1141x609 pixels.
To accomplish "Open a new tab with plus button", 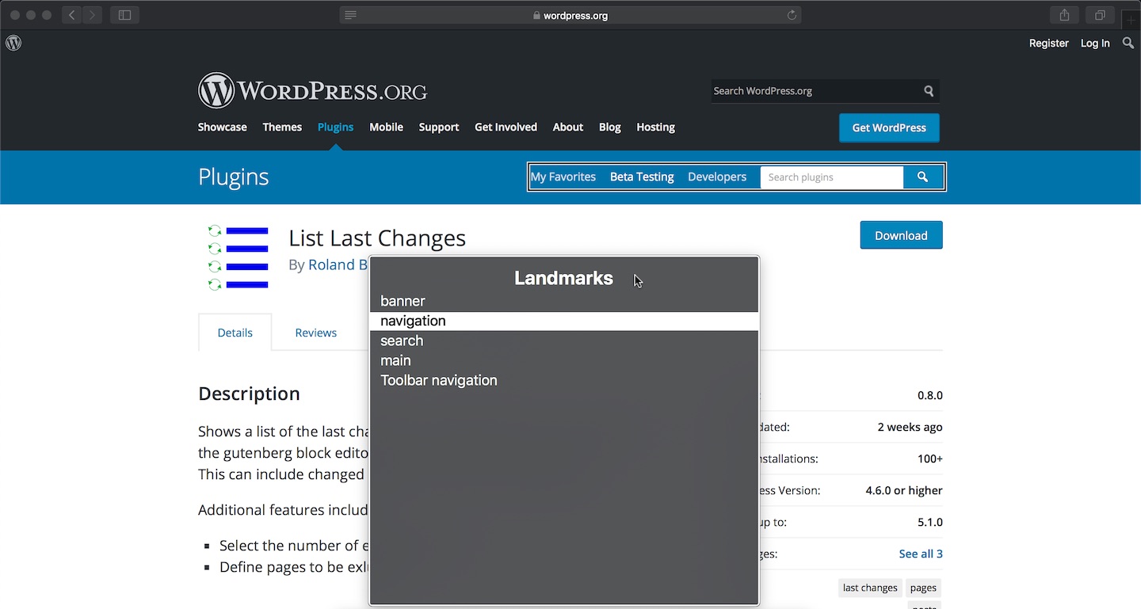I will [x=1131, y=21].
